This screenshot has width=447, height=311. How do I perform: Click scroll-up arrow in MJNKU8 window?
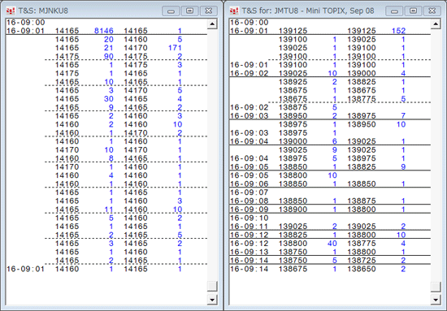click(x=212, y=24)
